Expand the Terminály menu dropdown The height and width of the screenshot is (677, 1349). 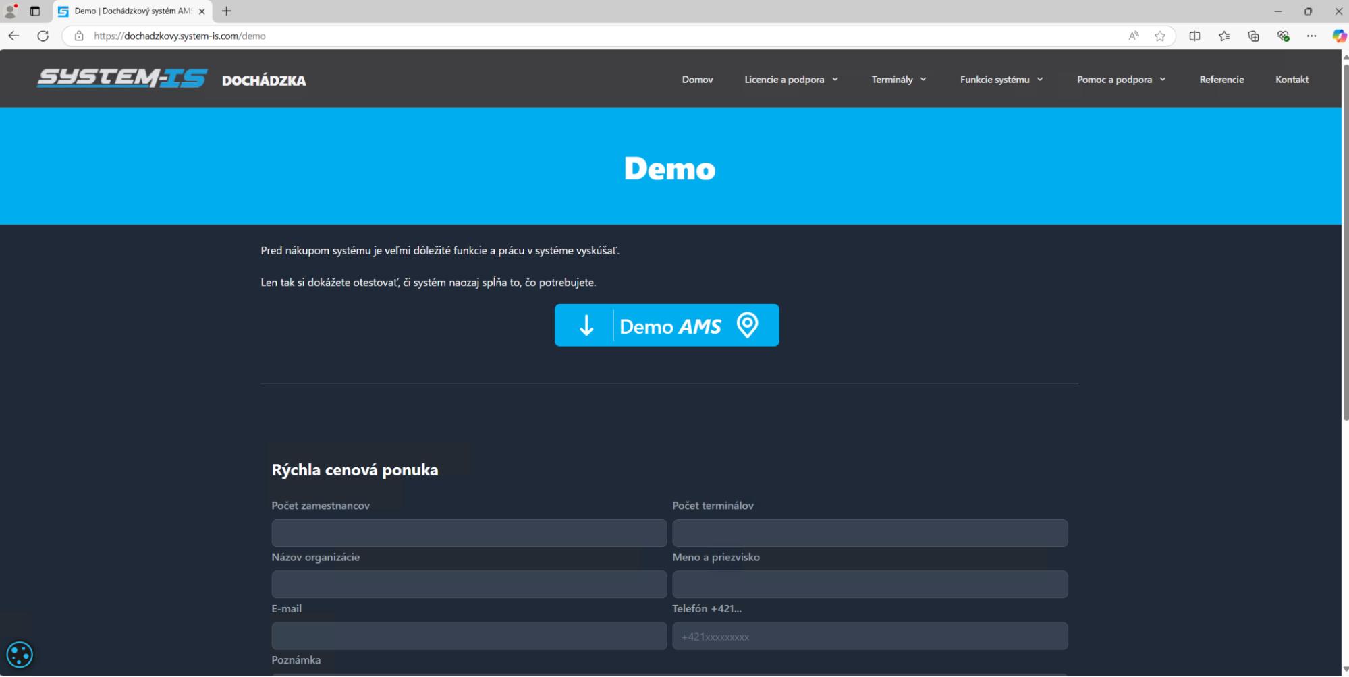(898, 80)
